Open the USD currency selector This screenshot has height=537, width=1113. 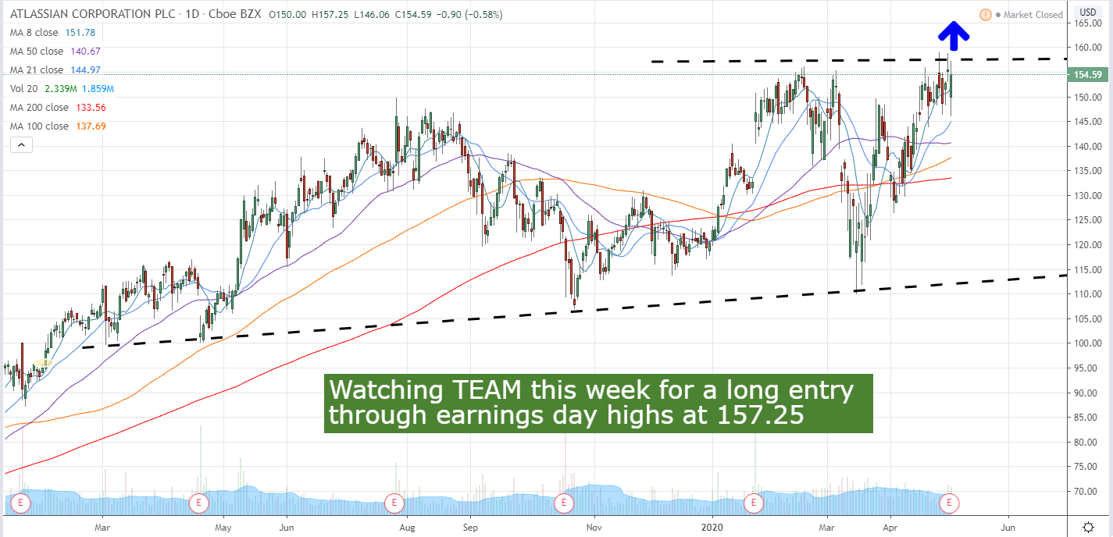[x=1086, y=12]
